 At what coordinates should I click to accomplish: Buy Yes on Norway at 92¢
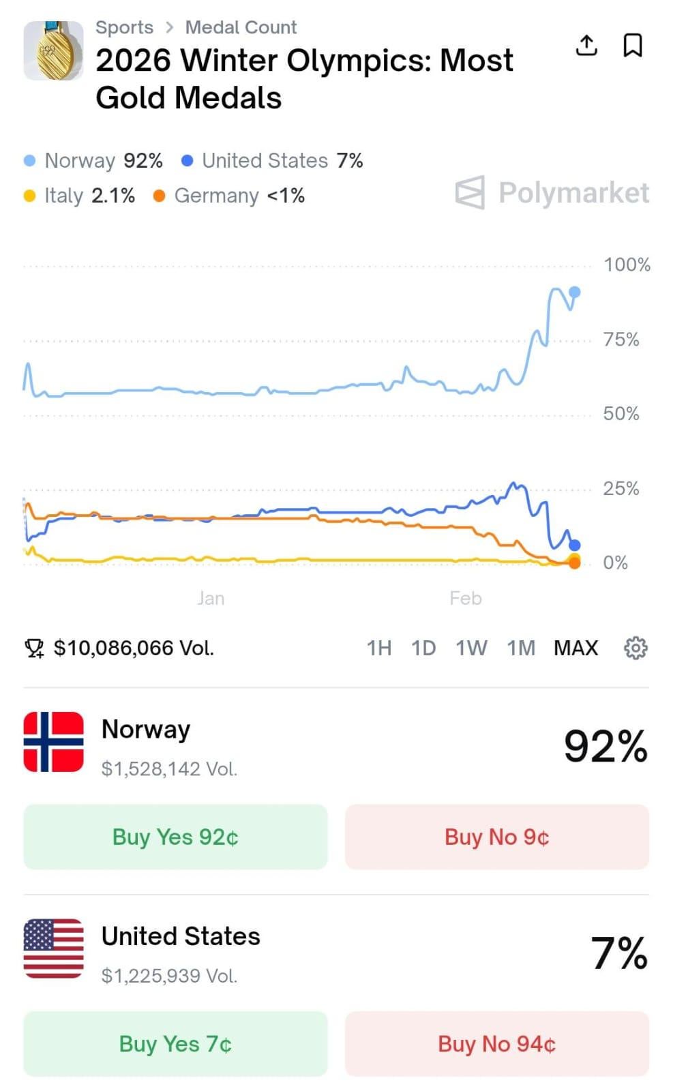(175, 837)
